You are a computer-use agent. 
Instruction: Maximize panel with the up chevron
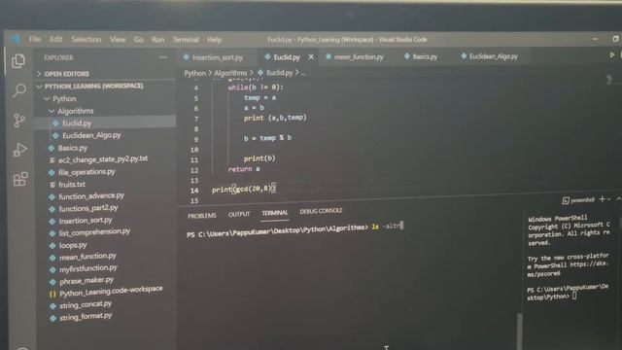(618, 198)
